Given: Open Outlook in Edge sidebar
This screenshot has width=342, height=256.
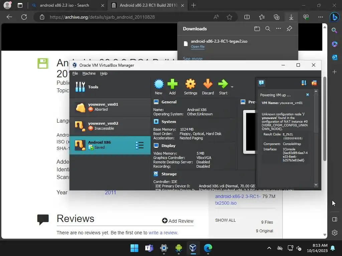Looking at the screenshot, I should [x=335, y=57].
